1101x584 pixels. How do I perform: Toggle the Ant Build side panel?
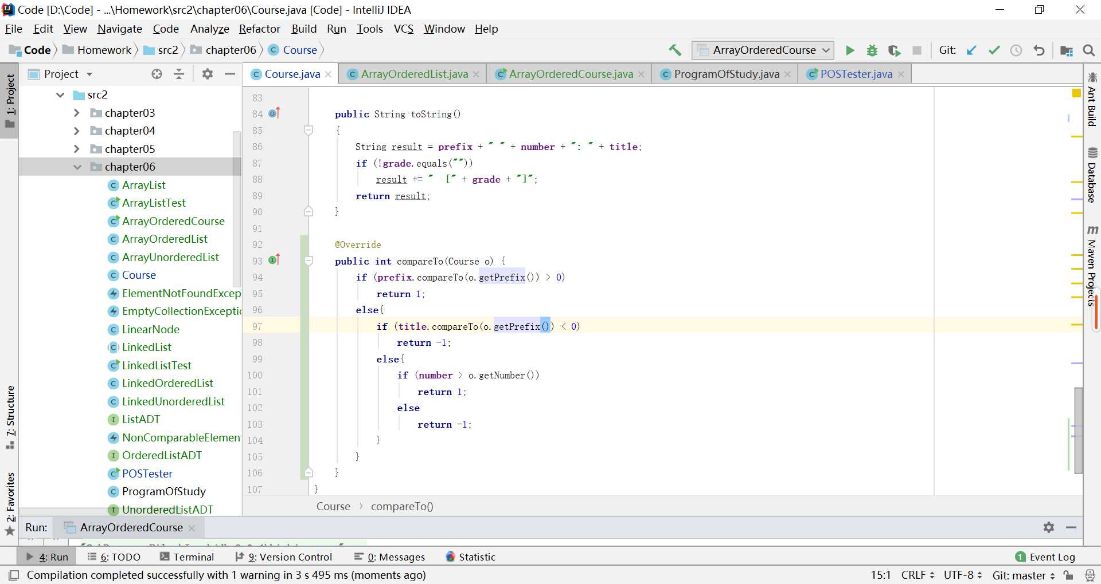1092,99
